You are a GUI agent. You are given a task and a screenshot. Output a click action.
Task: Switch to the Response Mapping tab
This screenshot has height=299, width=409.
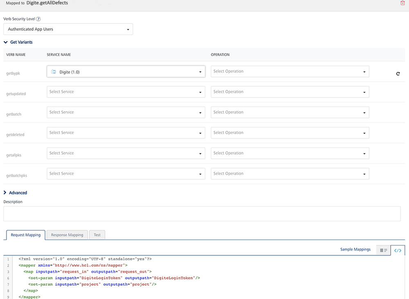pyautogui.click(x=67, y=235)
